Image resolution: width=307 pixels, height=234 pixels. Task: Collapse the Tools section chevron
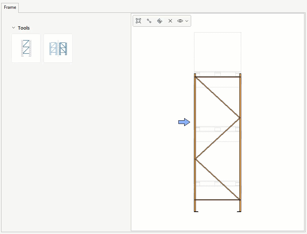pyautogui.click(x=14, y=28)
